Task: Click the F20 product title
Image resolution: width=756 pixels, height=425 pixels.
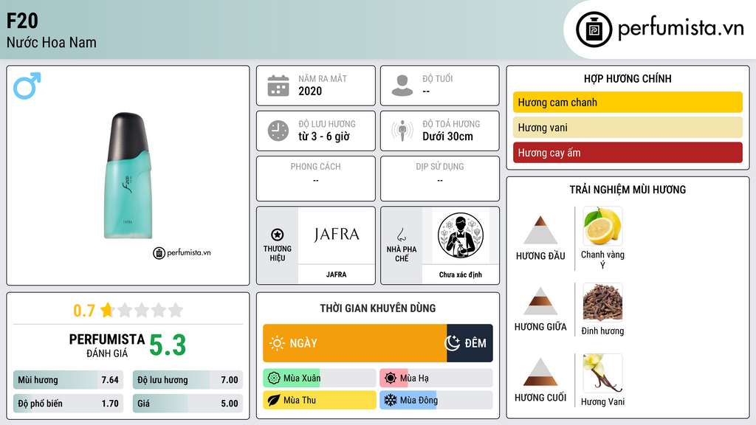Action: [x=22, y=21]
